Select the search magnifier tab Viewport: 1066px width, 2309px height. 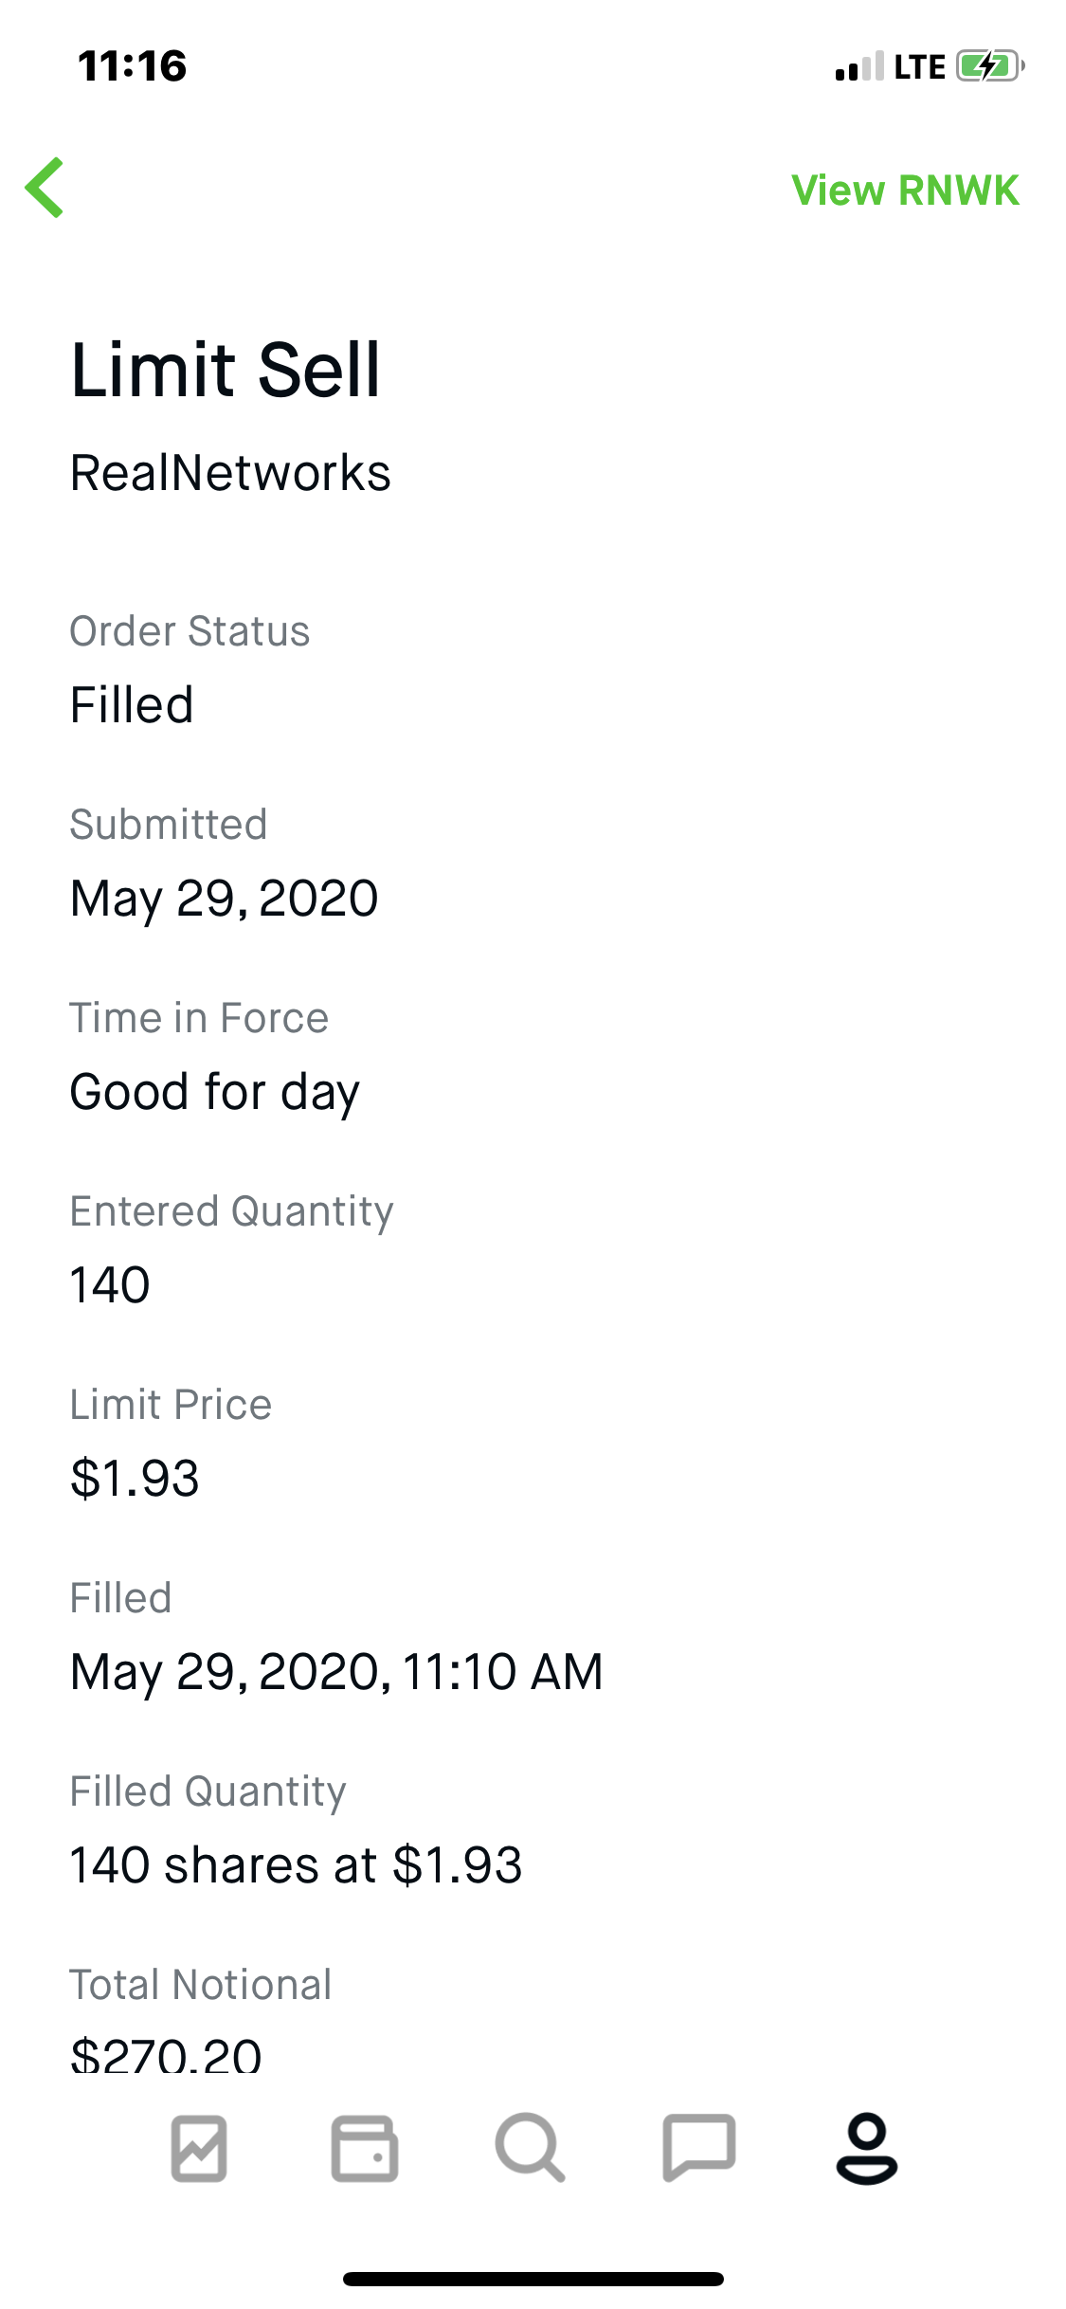click(x=531, y=2148)
